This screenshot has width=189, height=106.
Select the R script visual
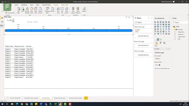click(x=166, y=32)
